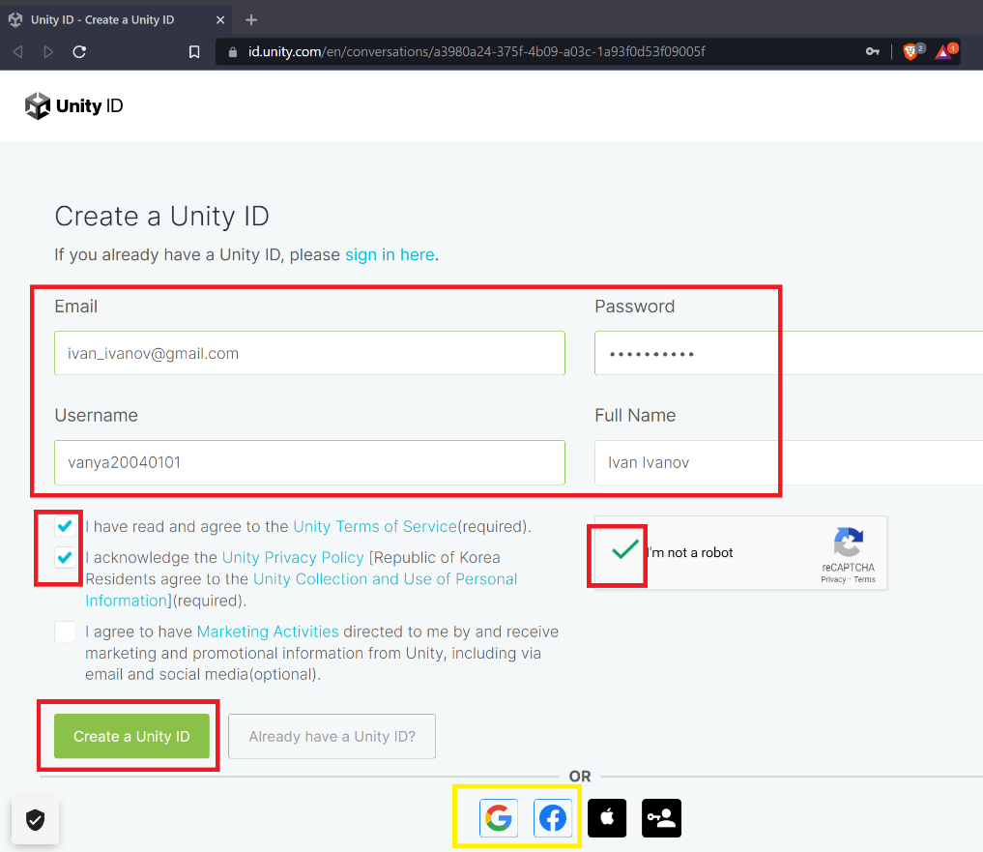This screenshot has height=852, width=983.
Task: Click Already have a Unity ID? button
Action: coord(332,736)
